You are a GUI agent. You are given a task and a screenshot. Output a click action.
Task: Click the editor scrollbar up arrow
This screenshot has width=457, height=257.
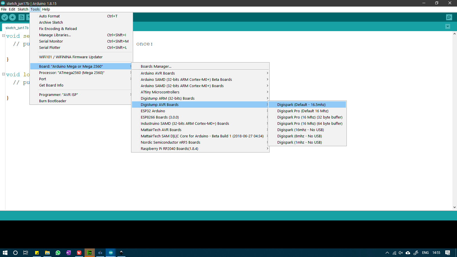pos(454,34)
